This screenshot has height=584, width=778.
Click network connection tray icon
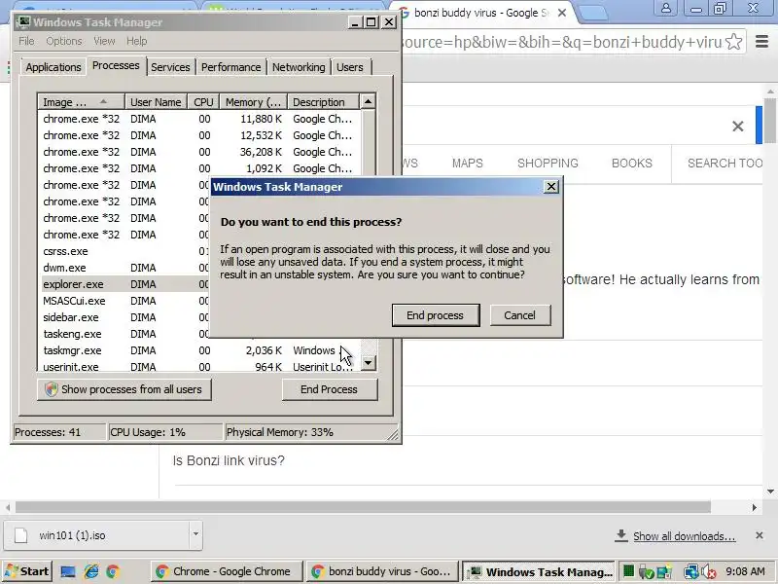pyautogui.click(x=690, y=572)
